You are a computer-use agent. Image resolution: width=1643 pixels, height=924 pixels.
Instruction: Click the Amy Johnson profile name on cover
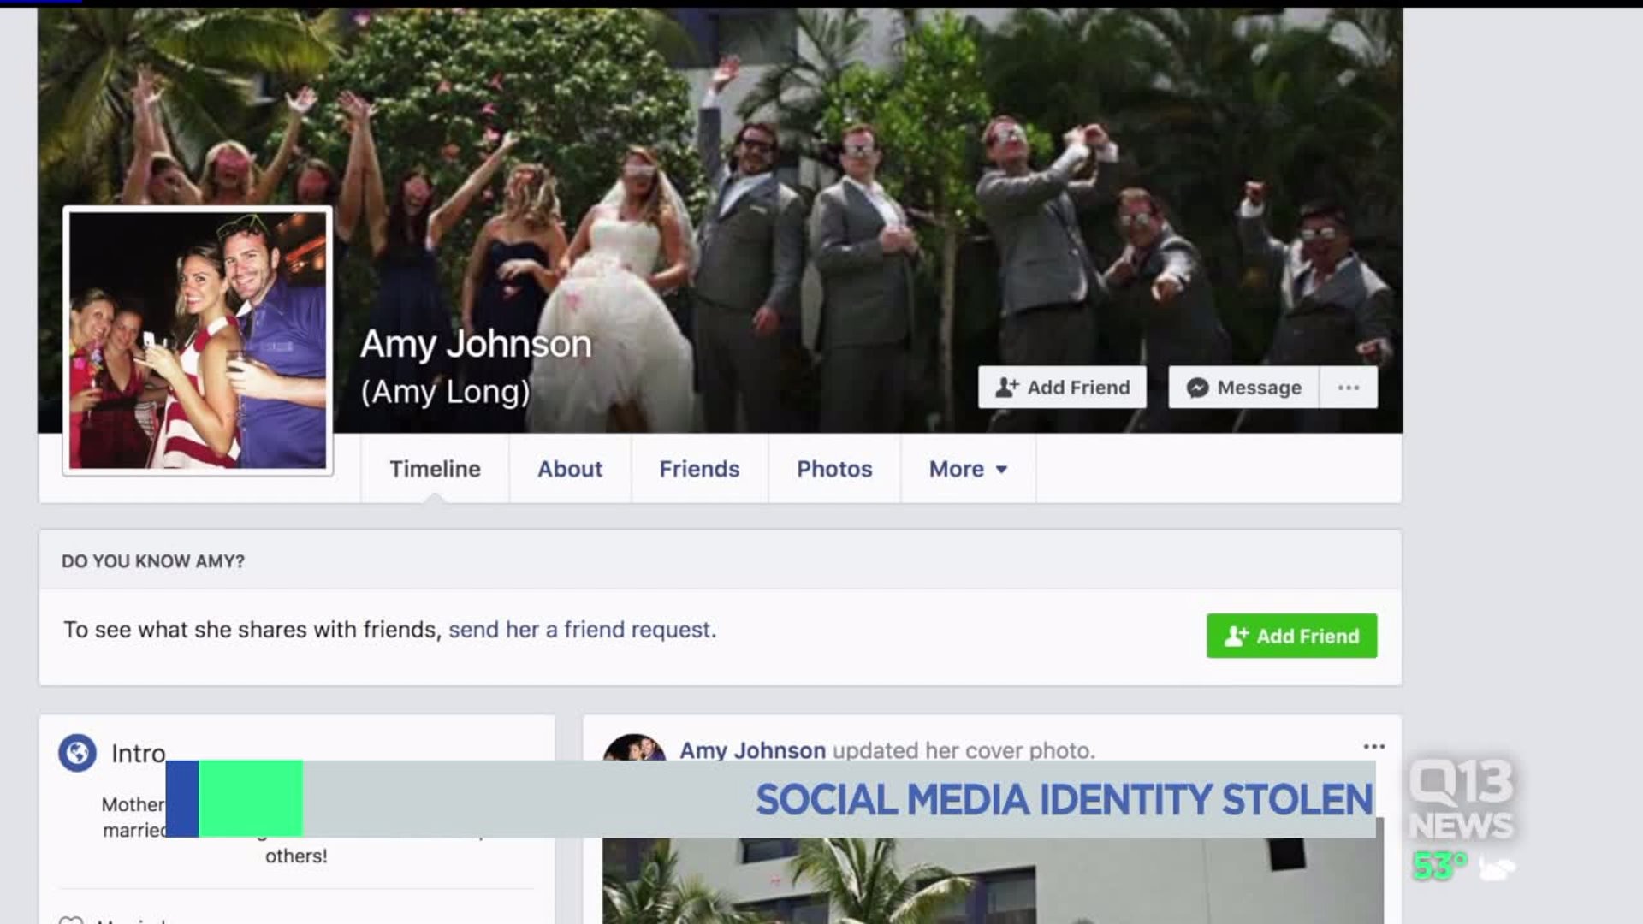pos(476,344)
